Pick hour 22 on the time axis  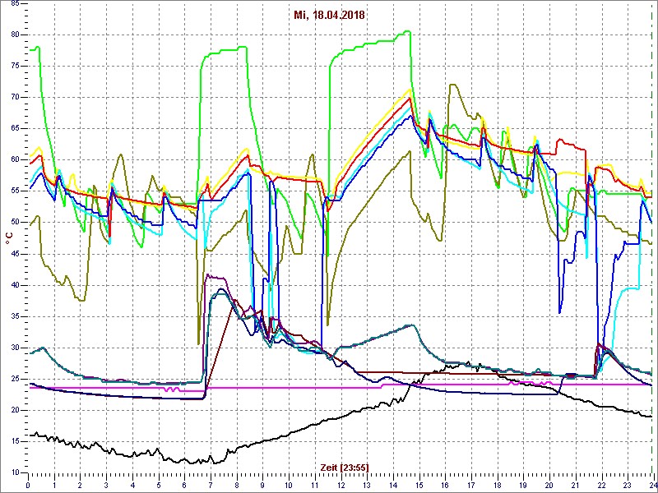pos(602,486)
